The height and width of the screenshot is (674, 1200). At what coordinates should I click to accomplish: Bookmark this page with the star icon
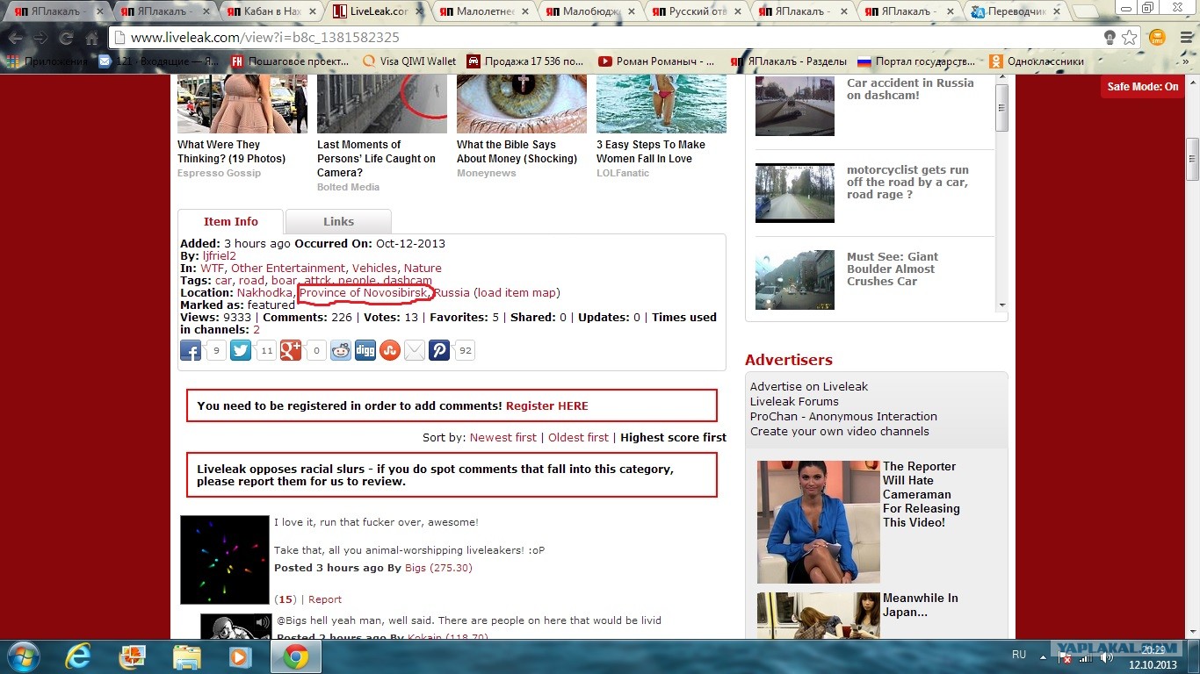click(x=1130, y=38)
